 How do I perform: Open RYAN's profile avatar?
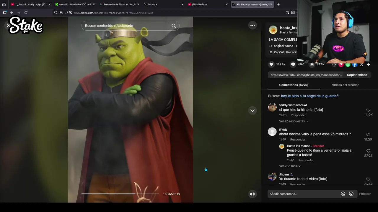click(272, 132)
